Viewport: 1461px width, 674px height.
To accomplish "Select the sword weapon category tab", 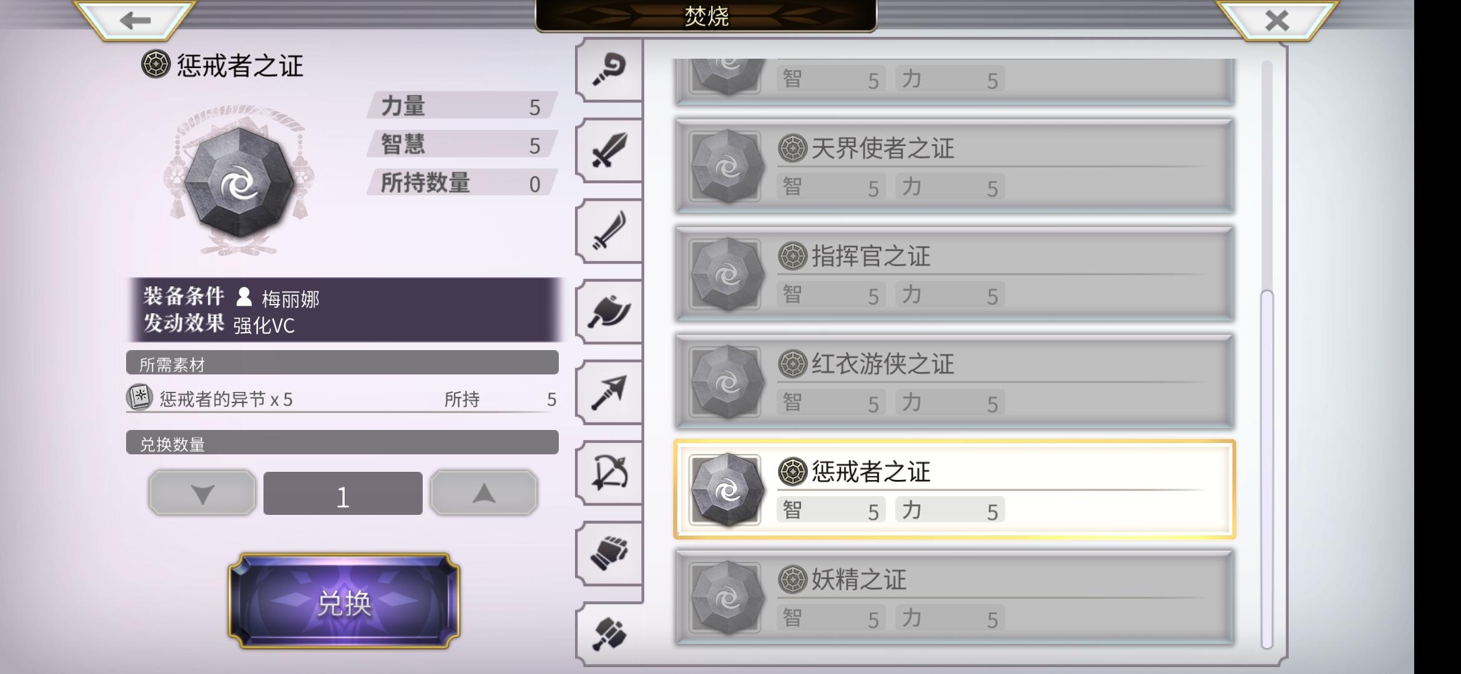I will (609, 150).
